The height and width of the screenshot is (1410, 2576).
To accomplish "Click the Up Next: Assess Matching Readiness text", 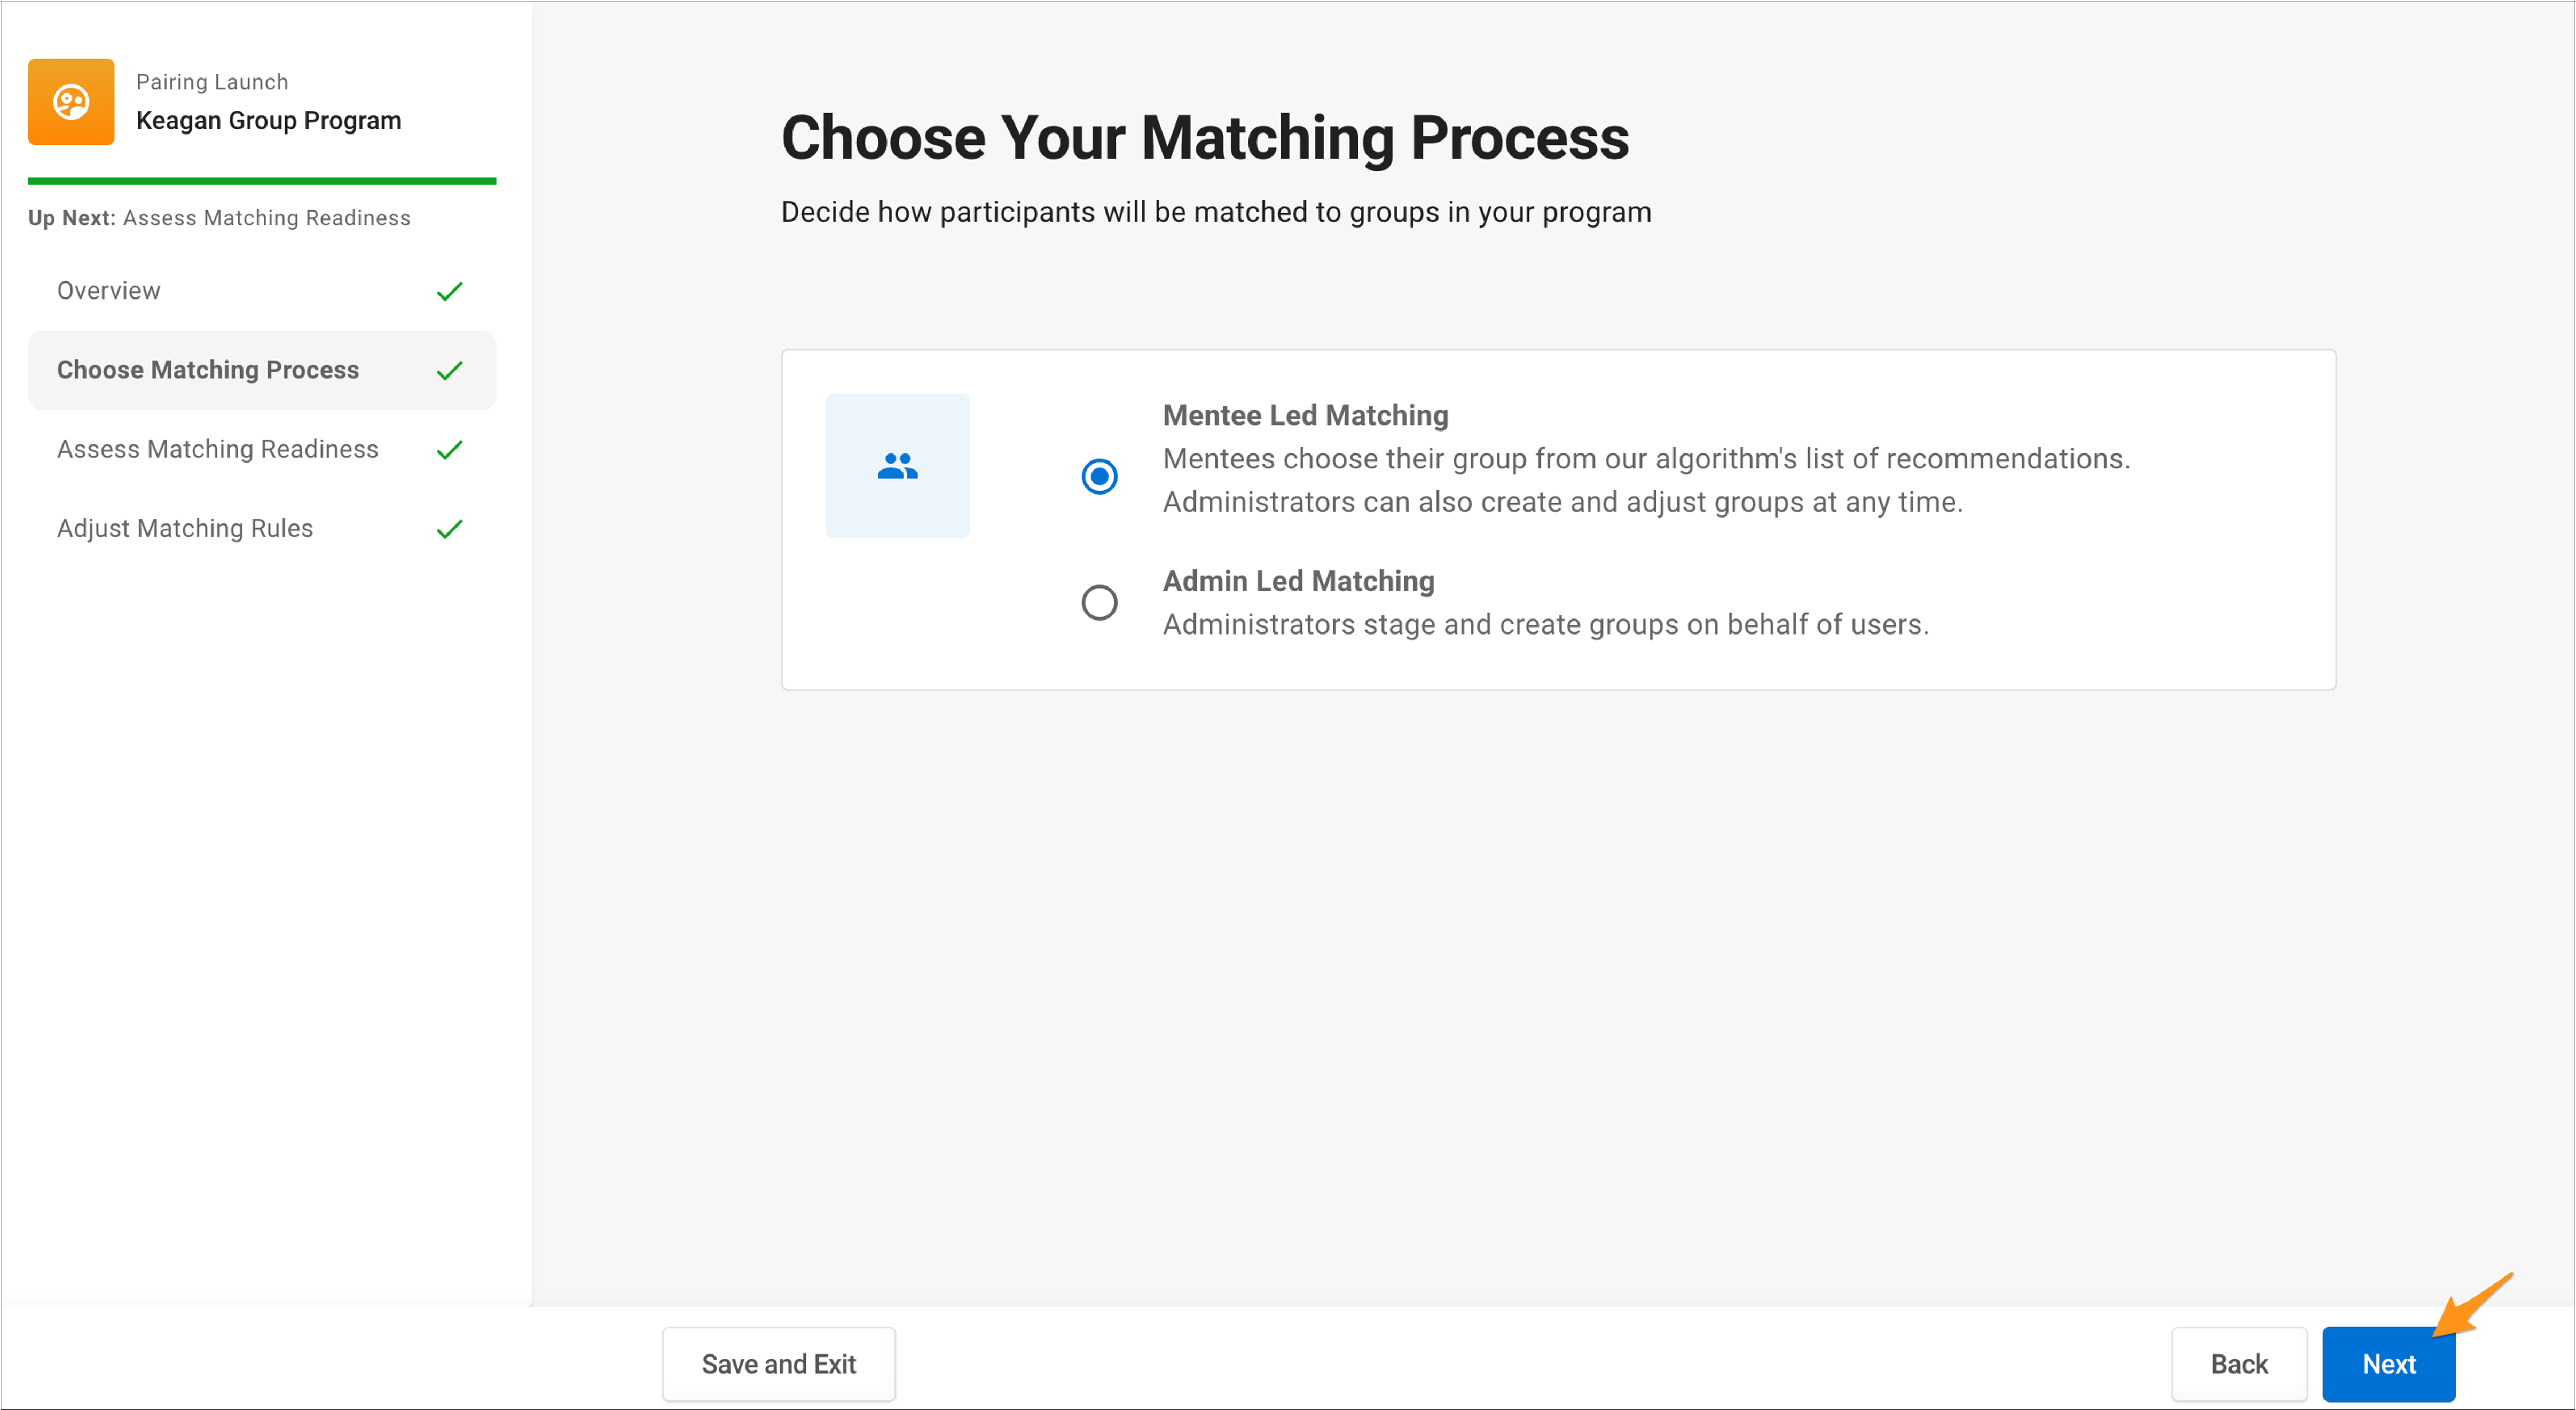I will click(219, 218).
